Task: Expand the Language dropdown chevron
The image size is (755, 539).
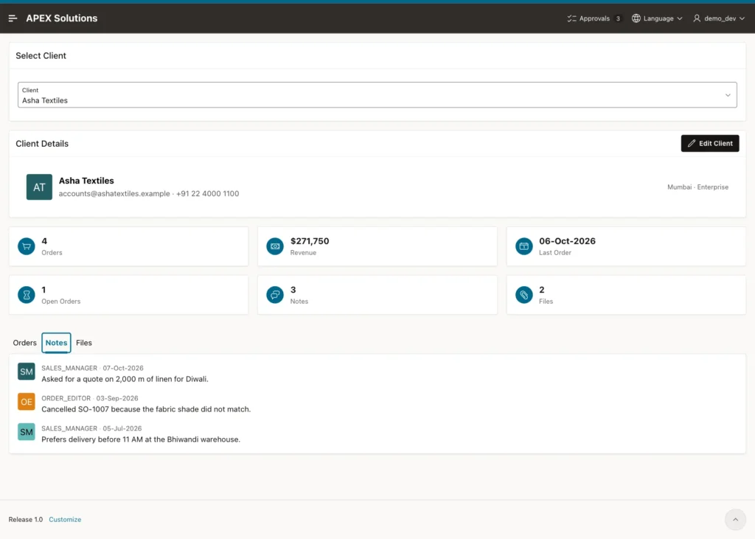Action: pyautogui.click(x=680, y=18)
